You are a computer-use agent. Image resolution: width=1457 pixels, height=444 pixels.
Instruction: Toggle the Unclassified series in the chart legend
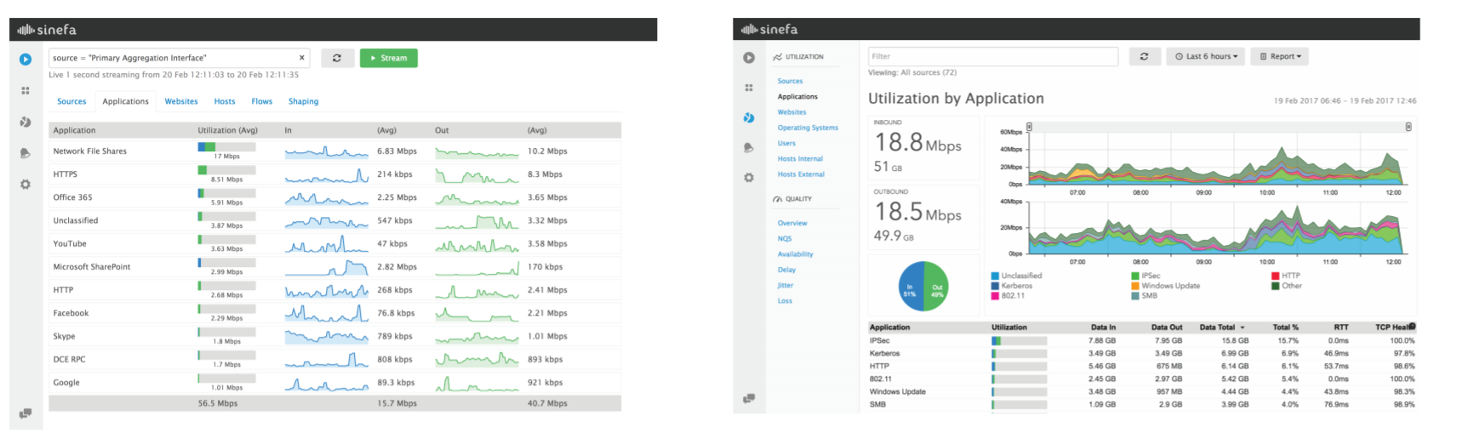1020,276
